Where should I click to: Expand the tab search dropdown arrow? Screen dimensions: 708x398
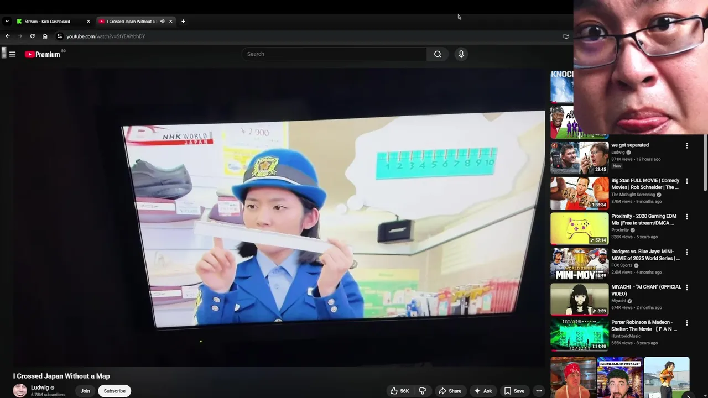pos(7,22)
